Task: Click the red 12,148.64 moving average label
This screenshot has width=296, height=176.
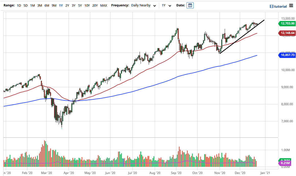Action: tap(287, 33)
